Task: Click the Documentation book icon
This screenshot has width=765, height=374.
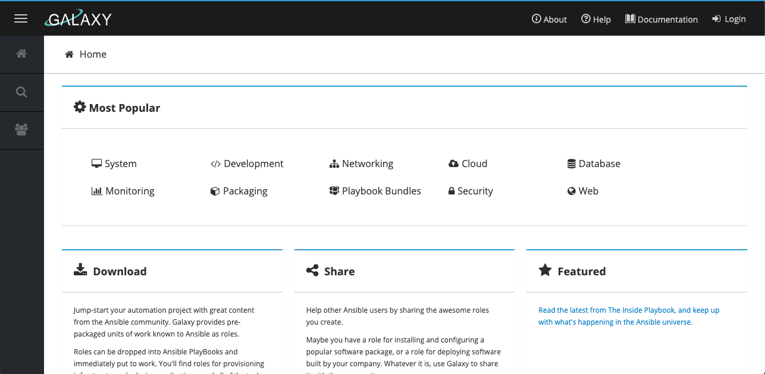Action: pos(630,19)
